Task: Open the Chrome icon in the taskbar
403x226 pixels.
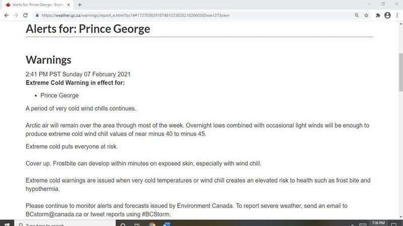Action: (x=152, y=224)
